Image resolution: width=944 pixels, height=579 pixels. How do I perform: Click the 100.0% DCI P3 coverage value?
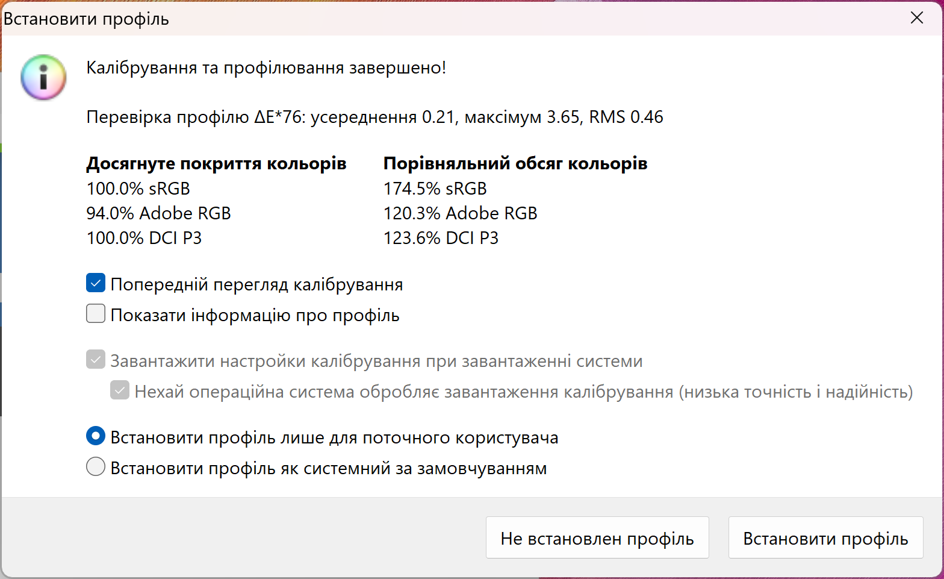pos(144,238)
